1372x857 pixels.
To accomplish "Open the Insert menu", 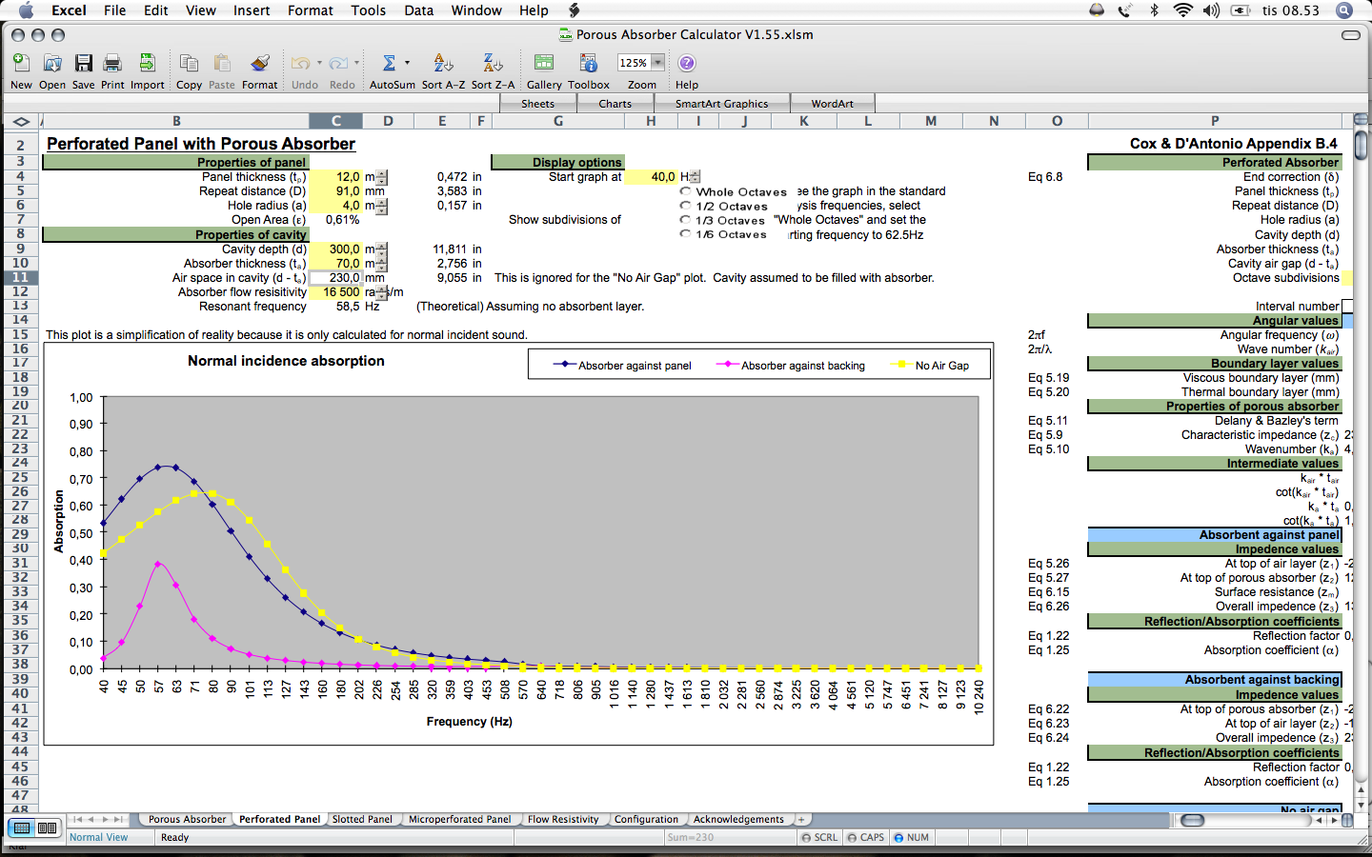I will 252,10.
